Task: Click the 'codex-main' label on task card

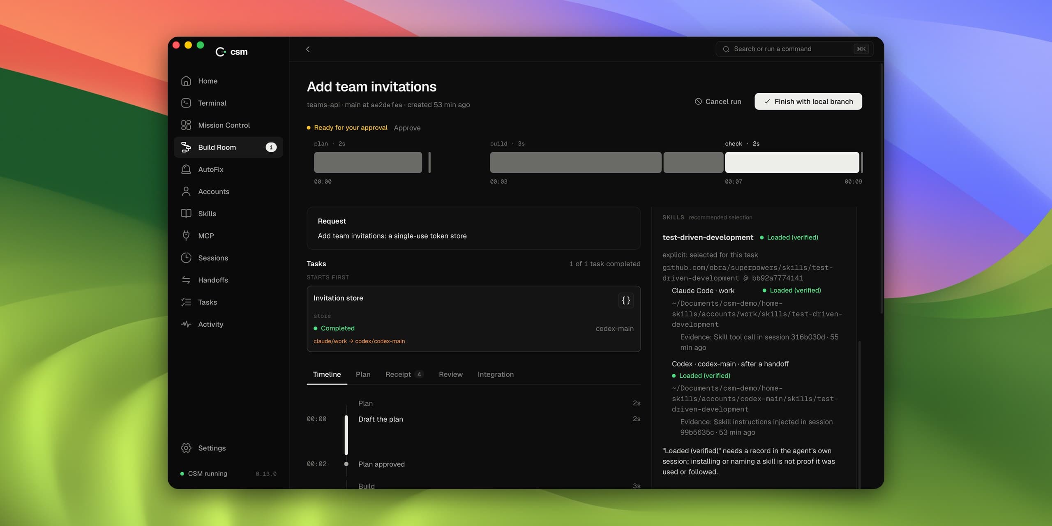Action: [x=614, y=328]
